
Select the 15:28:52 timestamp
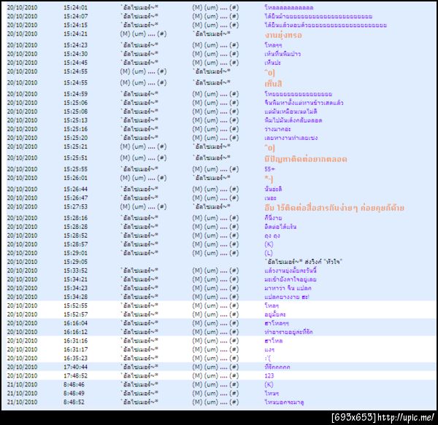coord(75,235)
